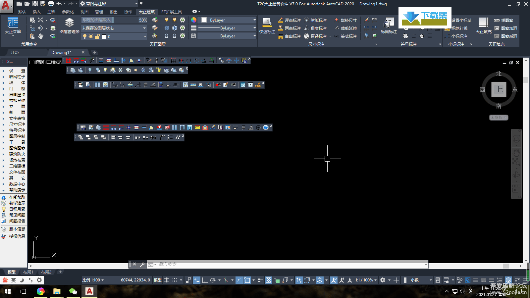Open the 比例 1:100 scale dropdown
Screen dimensions: 530x298
pyautogui.click(x=93, y=280)
